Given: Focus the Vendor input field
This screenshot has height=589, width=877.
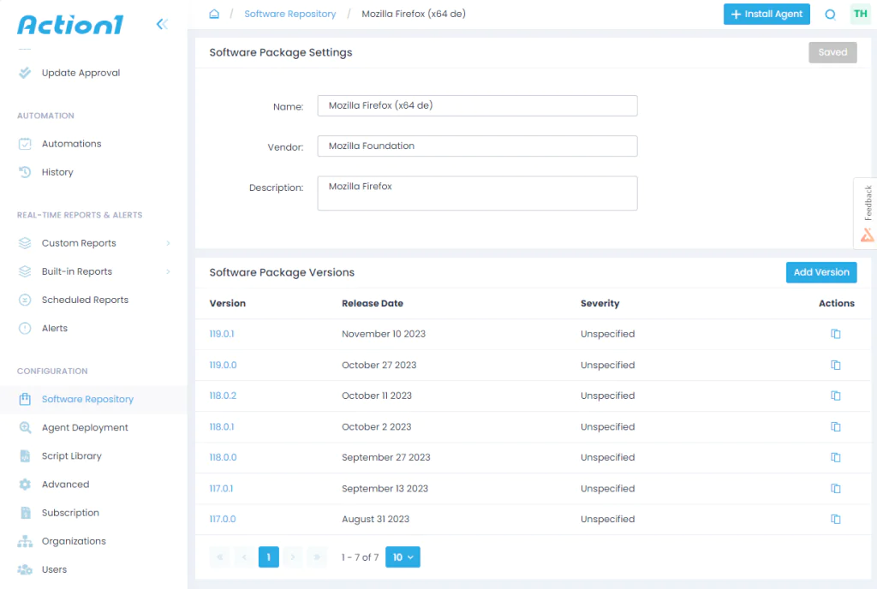Looking at the screenshot, I should point(477,146).
